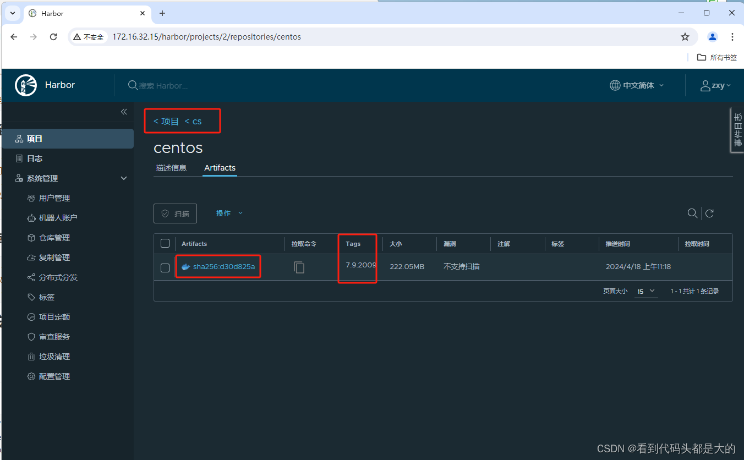Image resolution: width=744 pixels, height=460 pixels.
Task: Click the 日志 logs icon in sidebar
Action: [x=19, y=158]
